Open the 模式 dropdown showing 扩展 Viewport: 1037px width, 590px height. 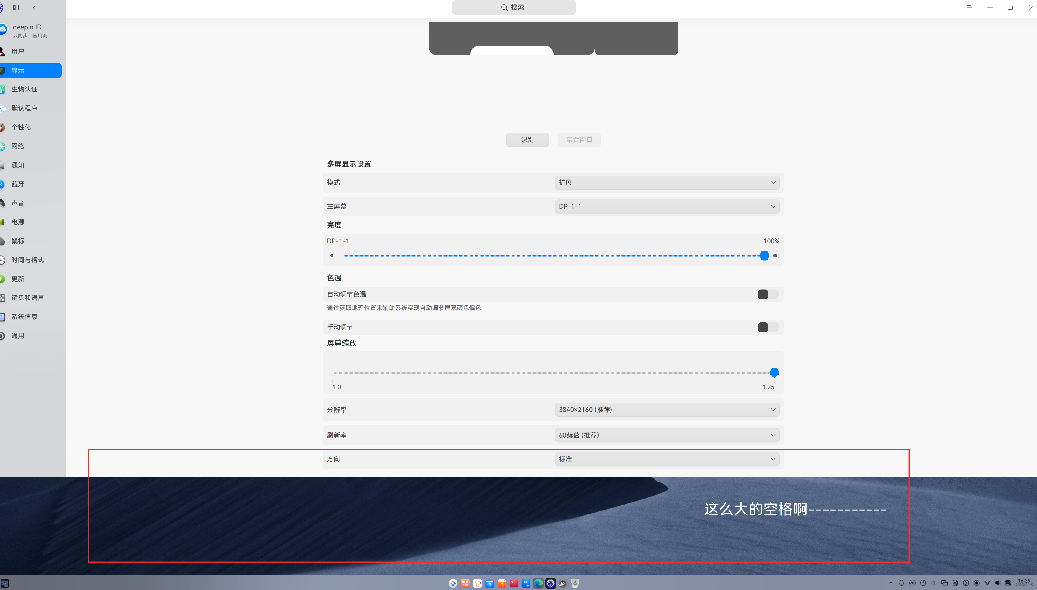[667, 182]
